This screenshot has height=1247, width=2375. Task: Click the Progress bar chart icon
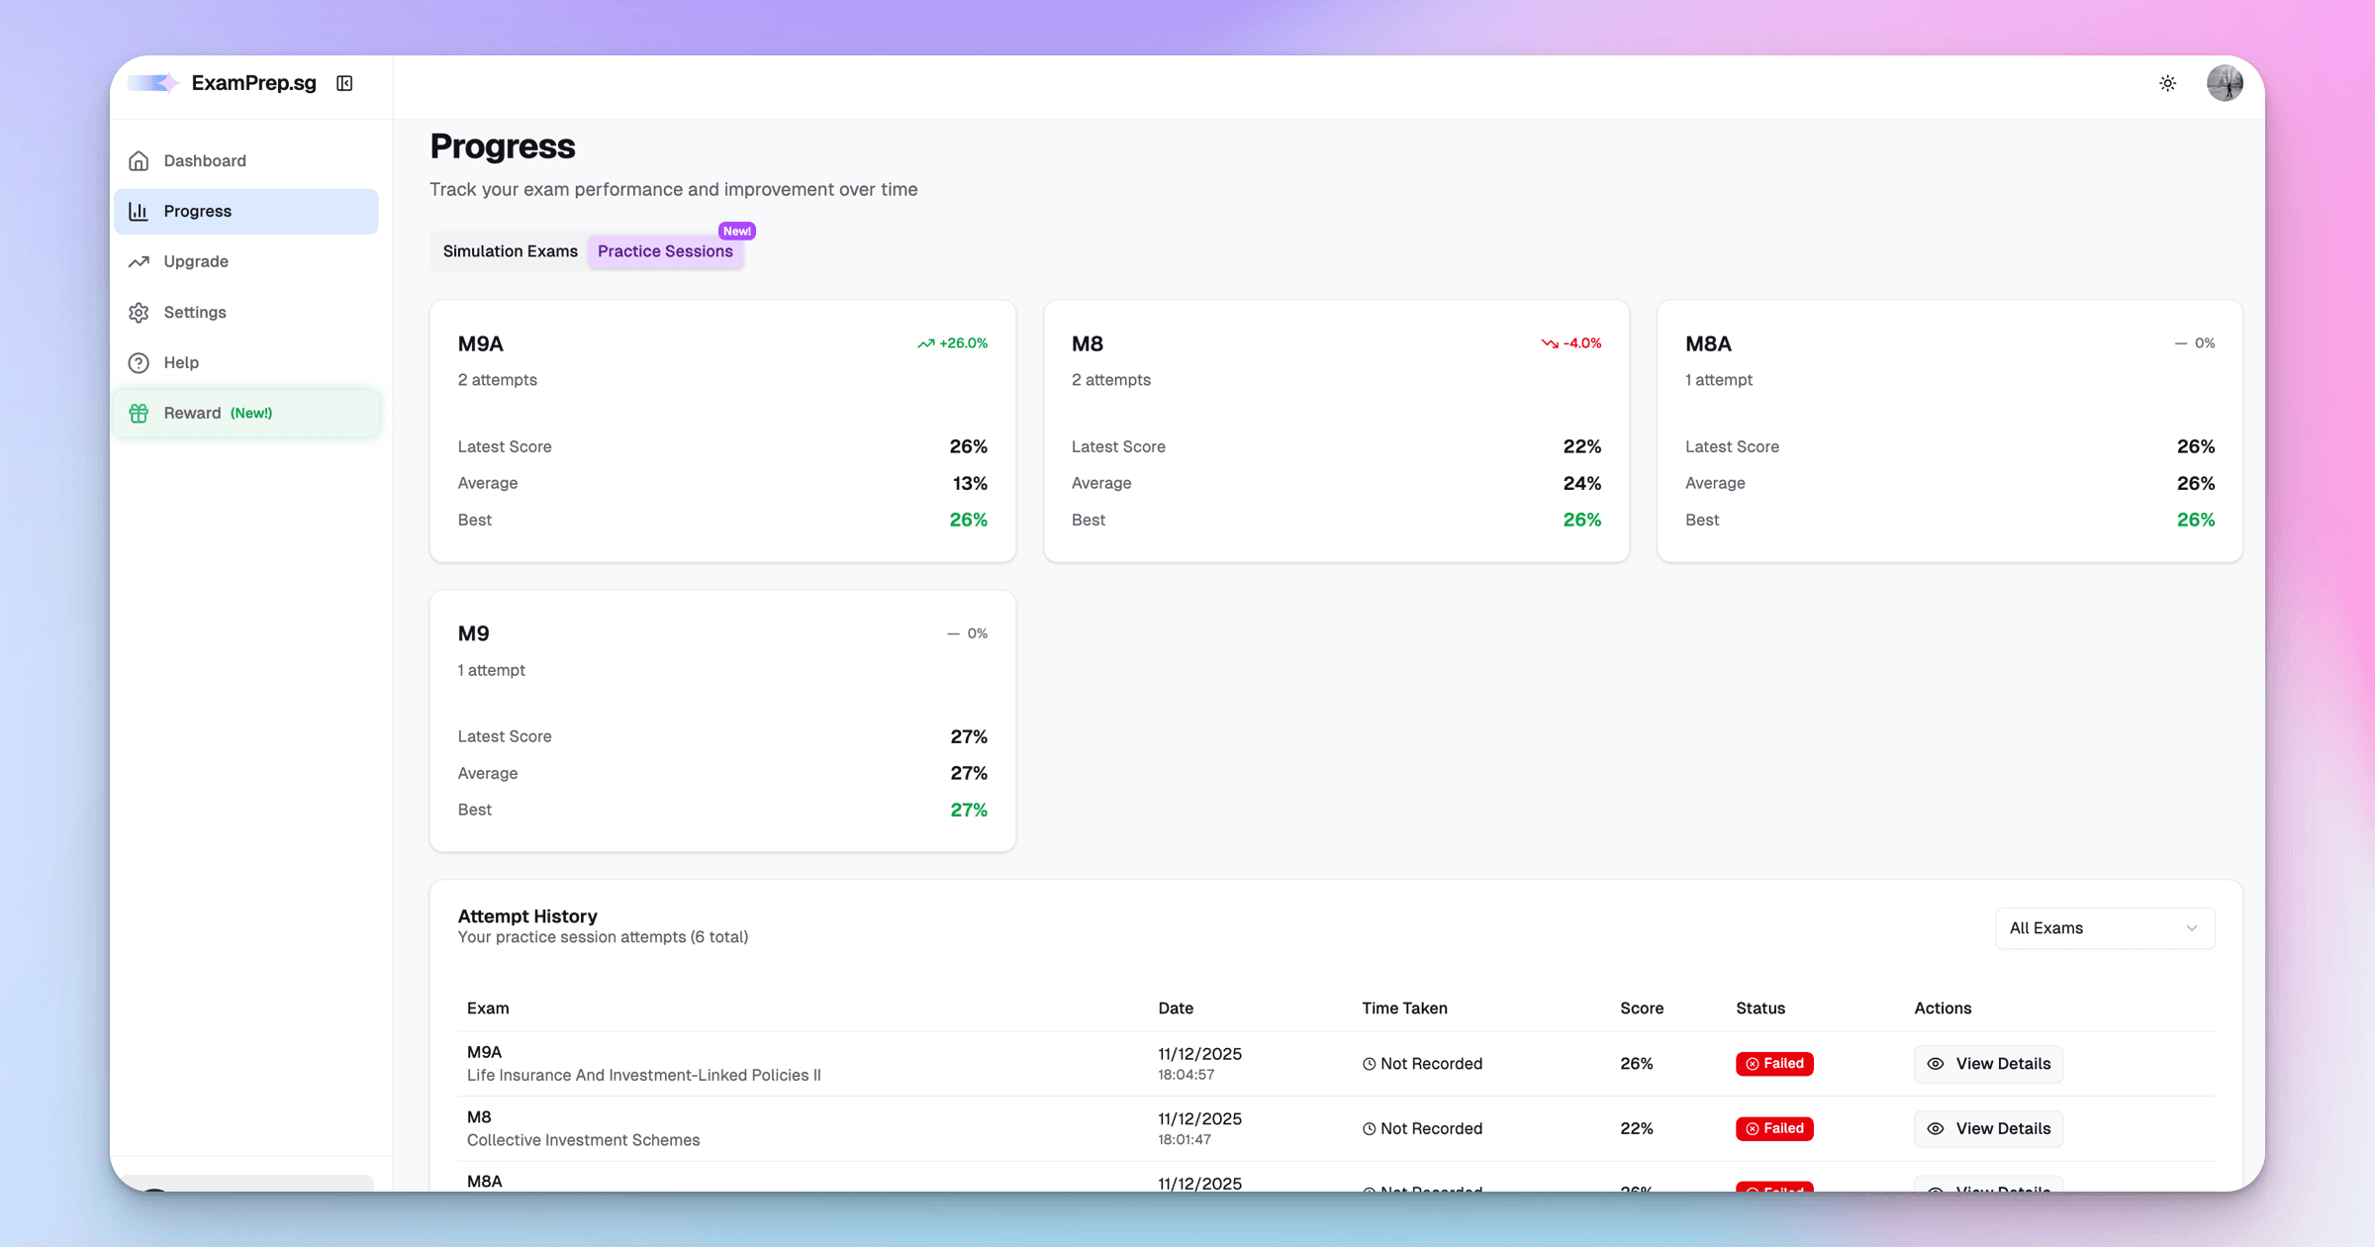pos(139,211)
